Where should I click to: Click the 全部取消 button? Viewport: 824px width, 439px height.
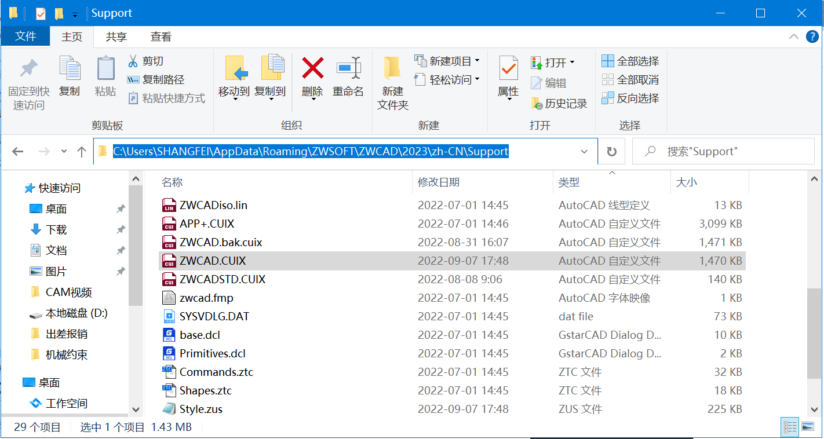(x=630, y=79)
